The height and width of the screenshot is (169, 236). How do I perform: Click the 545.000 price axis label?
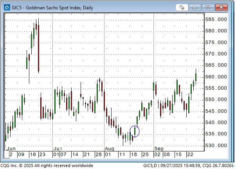pyautogui.click(x=216, y=111)
